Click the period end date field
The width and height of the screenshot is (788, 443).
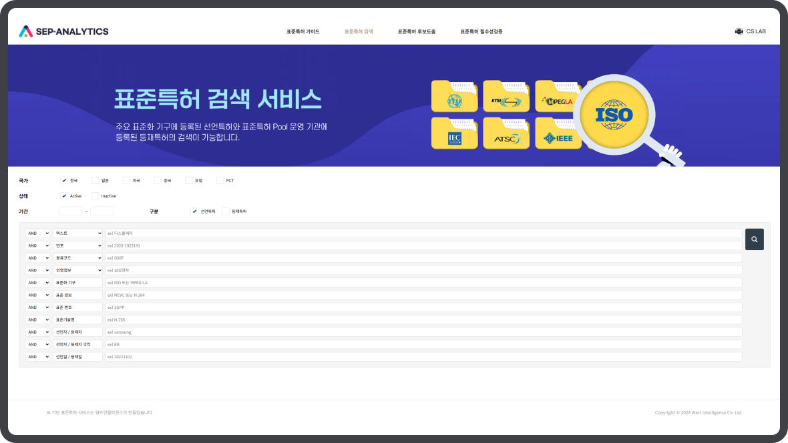tap(102, 211)
